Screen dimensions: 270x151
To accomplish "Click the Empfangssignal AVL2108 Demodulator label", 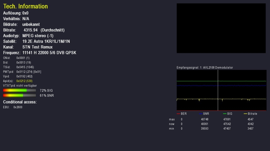I will pyautogui.click(x=205, y=68).
